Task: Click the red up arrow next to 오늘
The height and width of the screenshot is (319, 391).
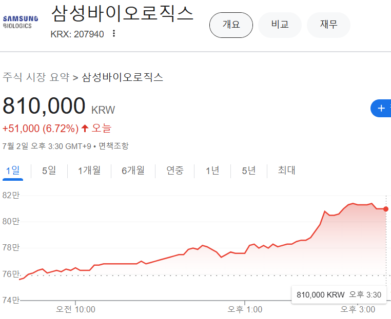Action: (x=85, y=128)
